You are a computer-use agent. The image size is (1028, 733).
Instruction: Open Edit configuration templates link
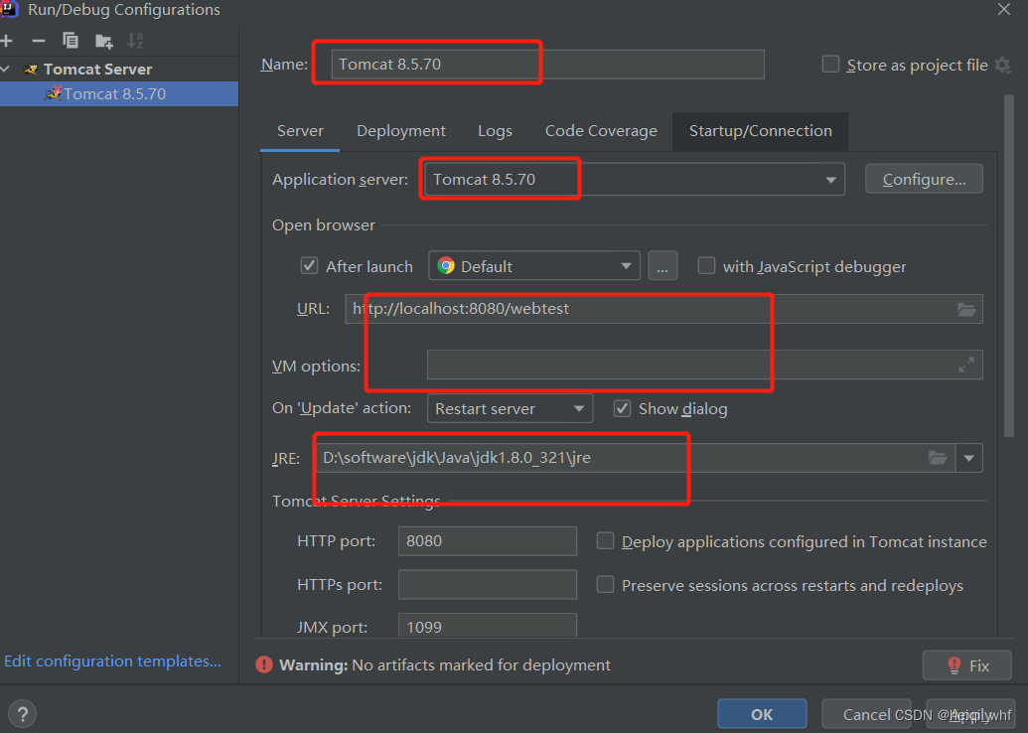click(113, 660)
